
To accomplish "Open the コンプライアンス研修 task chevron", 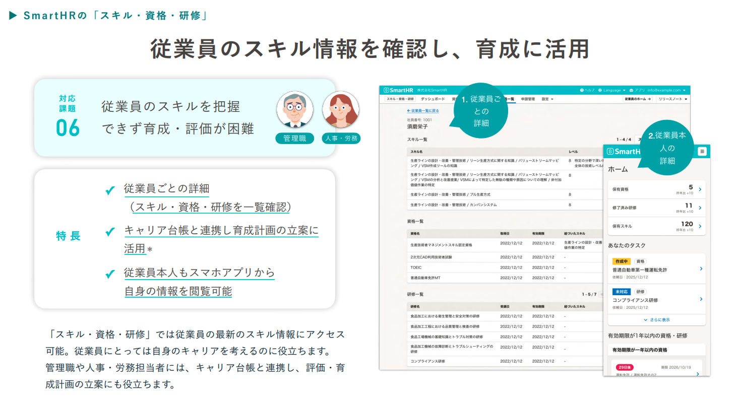I will click(701, 299).
